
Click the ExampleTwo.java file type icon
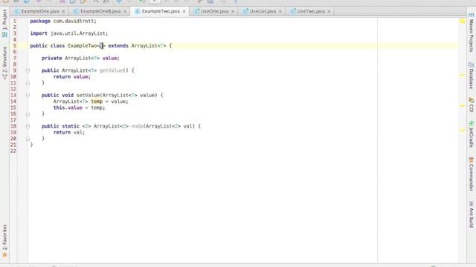click(138, 11)
